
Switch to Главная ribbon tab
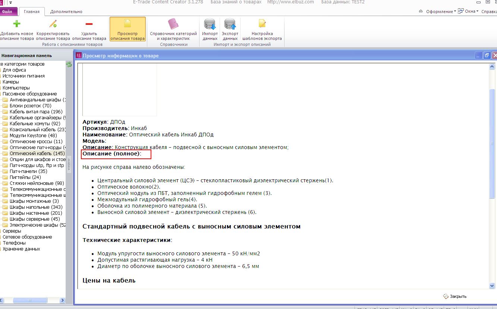tap(32, 12)
